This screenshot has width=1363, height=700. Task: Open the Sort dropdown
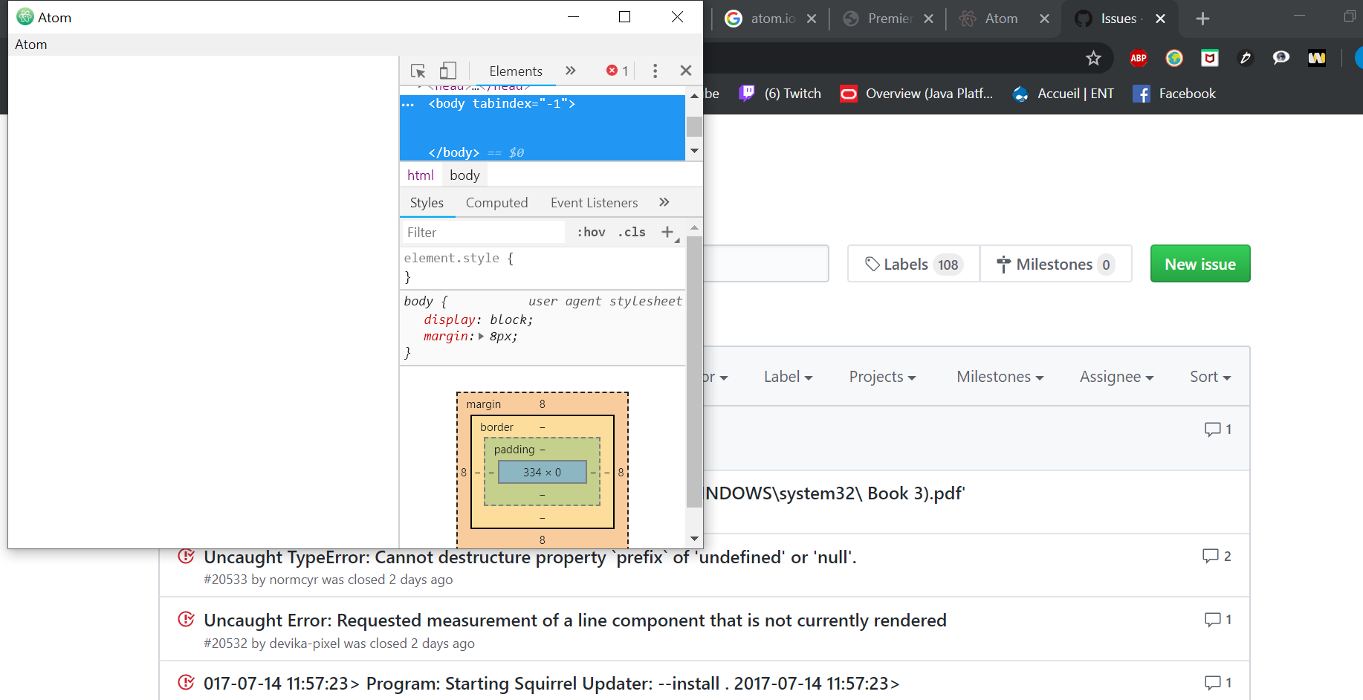tap(1210, 377)
